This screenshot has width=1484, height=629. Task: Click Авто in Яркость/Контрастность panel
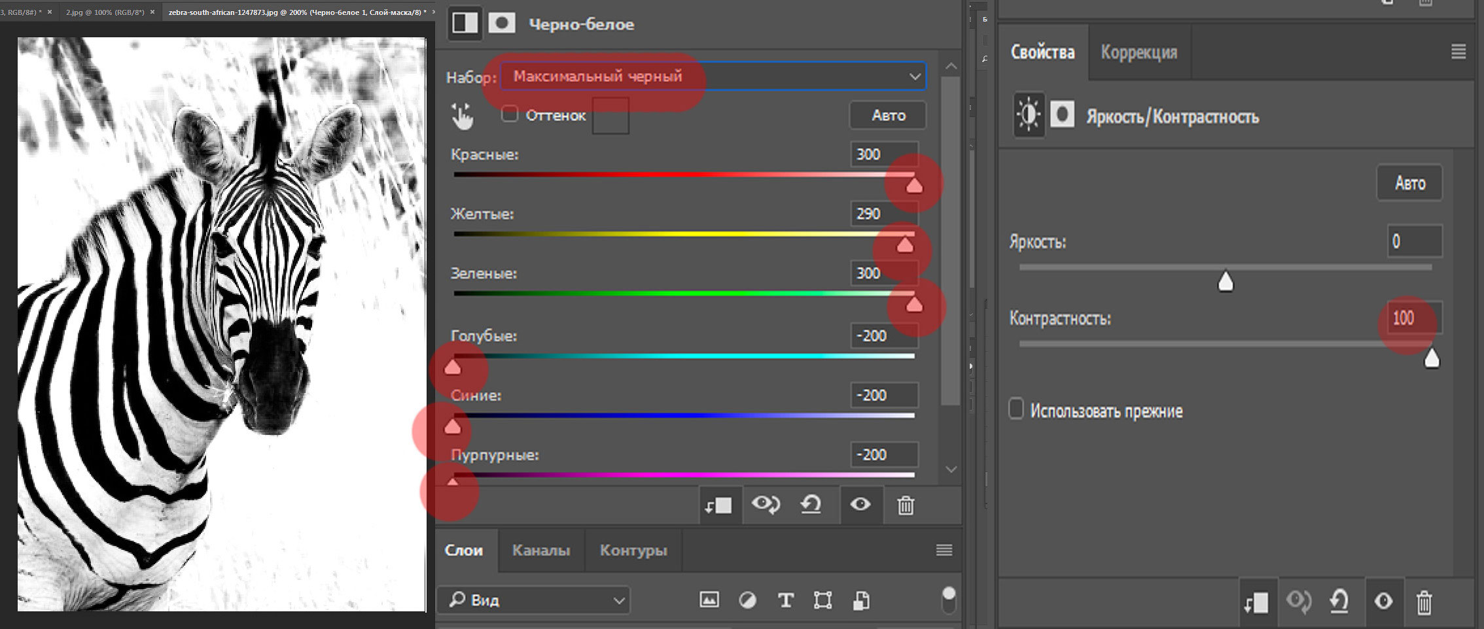pyautogui.click(x=1410, y=182)
